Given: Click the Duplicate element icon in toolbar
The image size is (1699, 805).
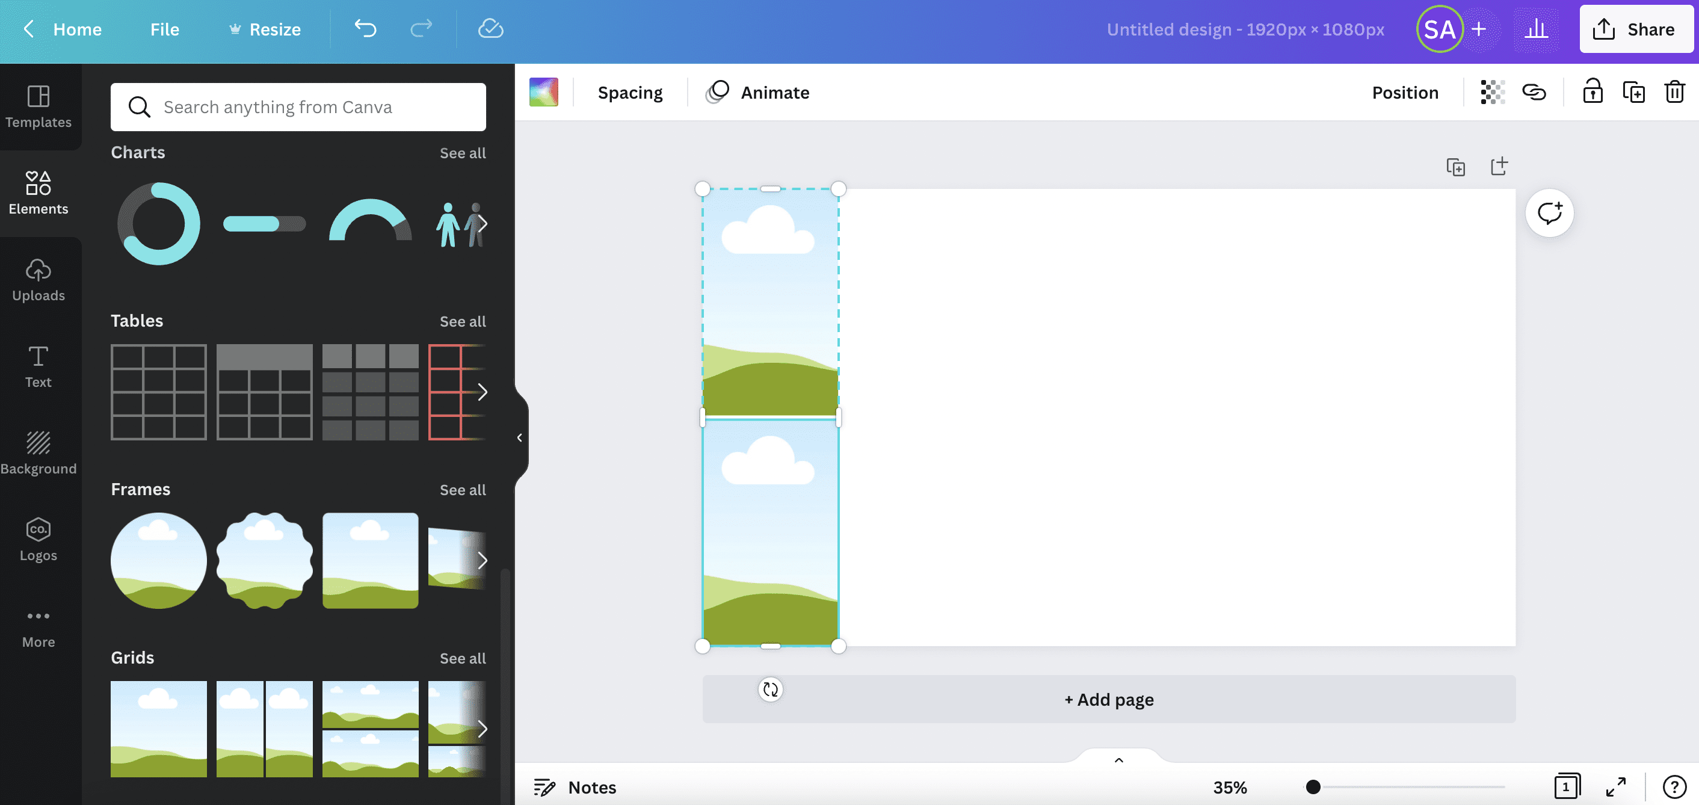Looking at the screenshot, I should tap(1633, 93).
